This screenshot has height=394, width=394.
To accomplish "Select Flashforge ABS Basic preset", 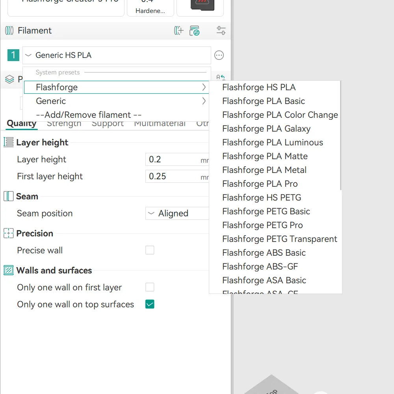I will point(275,253).
